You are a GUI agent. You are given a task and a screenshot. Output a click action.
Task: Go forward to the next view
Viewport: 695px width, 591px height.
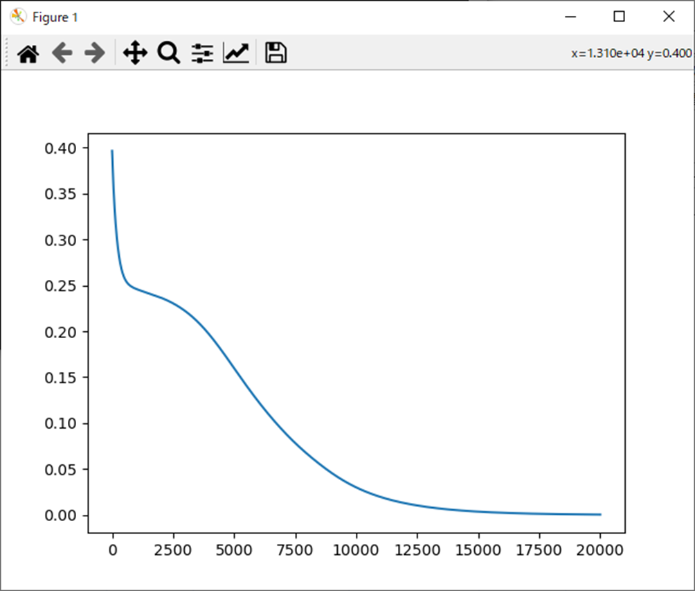[94, 53]
